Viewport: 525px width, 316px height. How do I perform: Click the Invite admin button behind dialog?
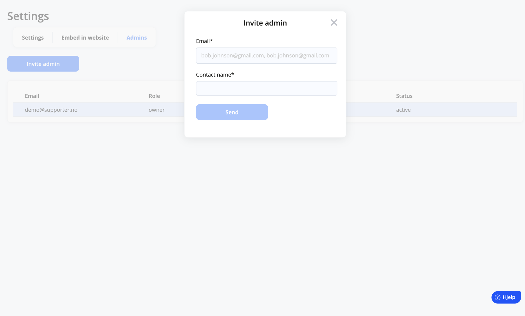(43, 64)
